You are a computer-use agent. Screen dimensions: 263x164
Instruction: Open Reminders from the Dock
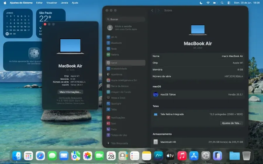pos(135,156)
